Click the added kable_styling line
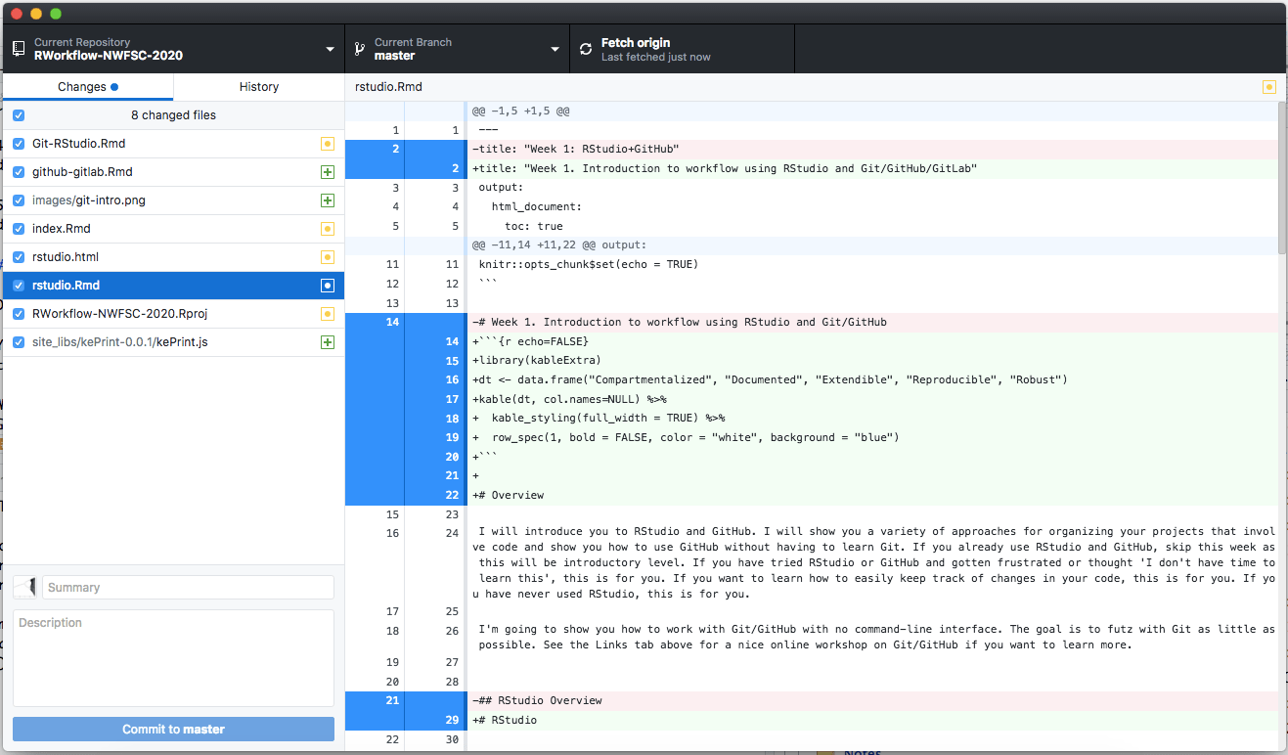The image size is (1288, 755). coord(599,418)
